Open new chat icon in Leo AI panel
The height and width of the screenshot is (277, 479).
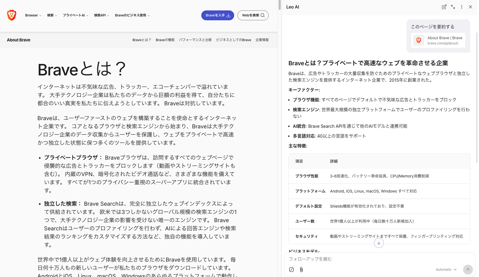pyautogui.click(x=444, y=7)
